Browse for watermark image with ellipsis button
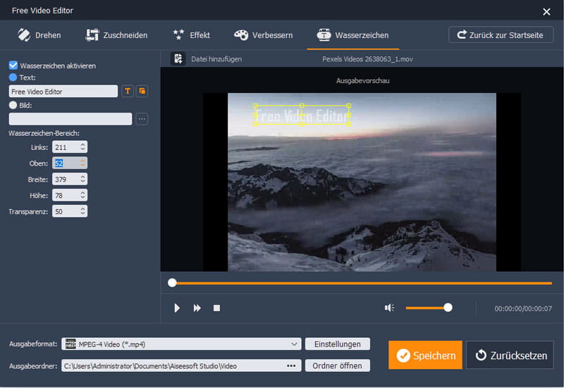Screen dimensions: 564x388 (142, 119)
